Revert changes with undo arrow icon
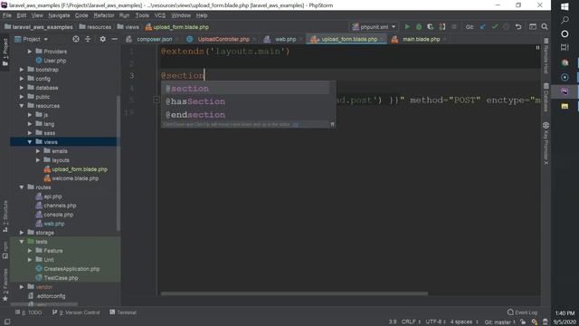This screenshot has width=579, height=326. point(518,26)
